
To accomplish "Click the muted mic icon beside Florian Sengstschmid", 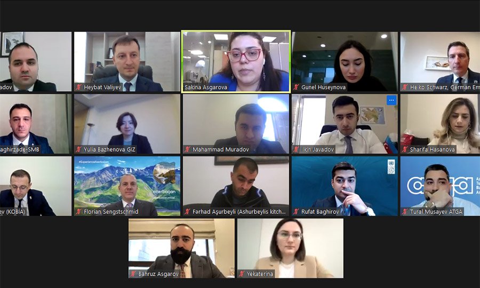I will pos(79,212).
